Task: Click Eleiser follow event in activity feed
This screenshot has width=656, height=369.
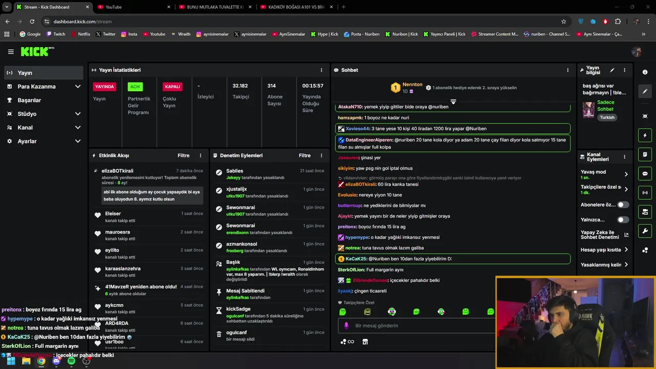Action: (x=149, y=217)
